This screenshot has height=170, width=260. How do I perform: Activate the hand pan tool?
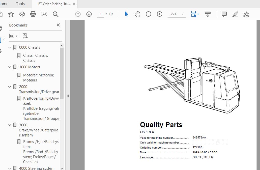tap(137, 14)
